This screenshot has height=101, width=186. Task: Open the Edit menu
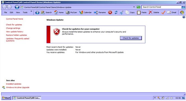click(x=11, y=12)
